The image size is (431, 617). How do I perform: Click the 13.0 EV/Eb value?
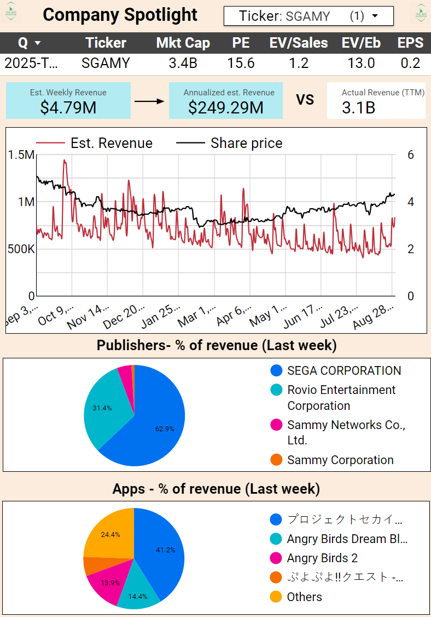coord(361,63)
